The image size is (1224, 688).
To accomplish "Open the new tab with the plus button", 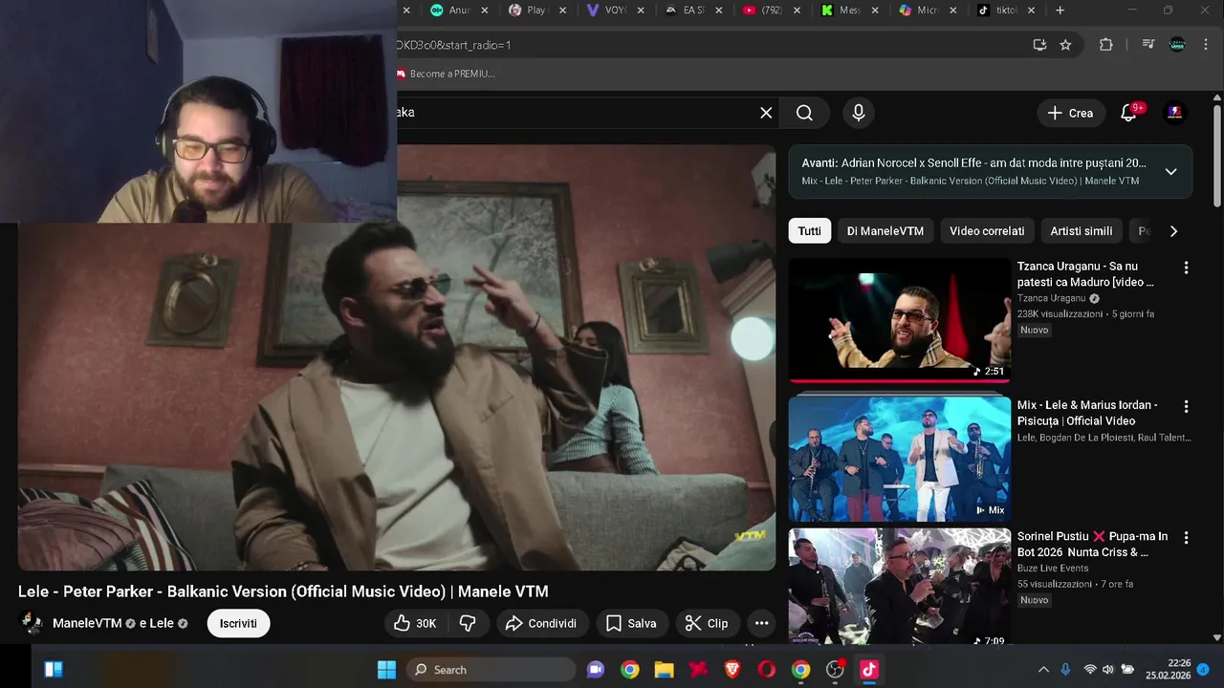I will 1060,11.
